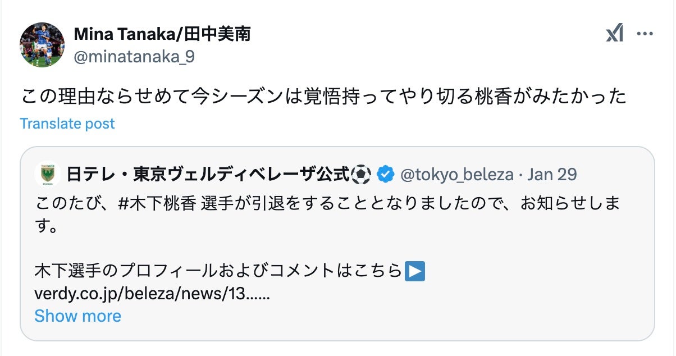Click the soccer ball emoji icon
This screenshot has width=676, height=356.
coord(360,175)
